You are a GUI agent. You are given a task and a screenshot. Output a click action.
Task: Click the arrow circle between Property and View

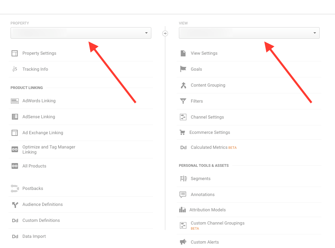(165, 33)
